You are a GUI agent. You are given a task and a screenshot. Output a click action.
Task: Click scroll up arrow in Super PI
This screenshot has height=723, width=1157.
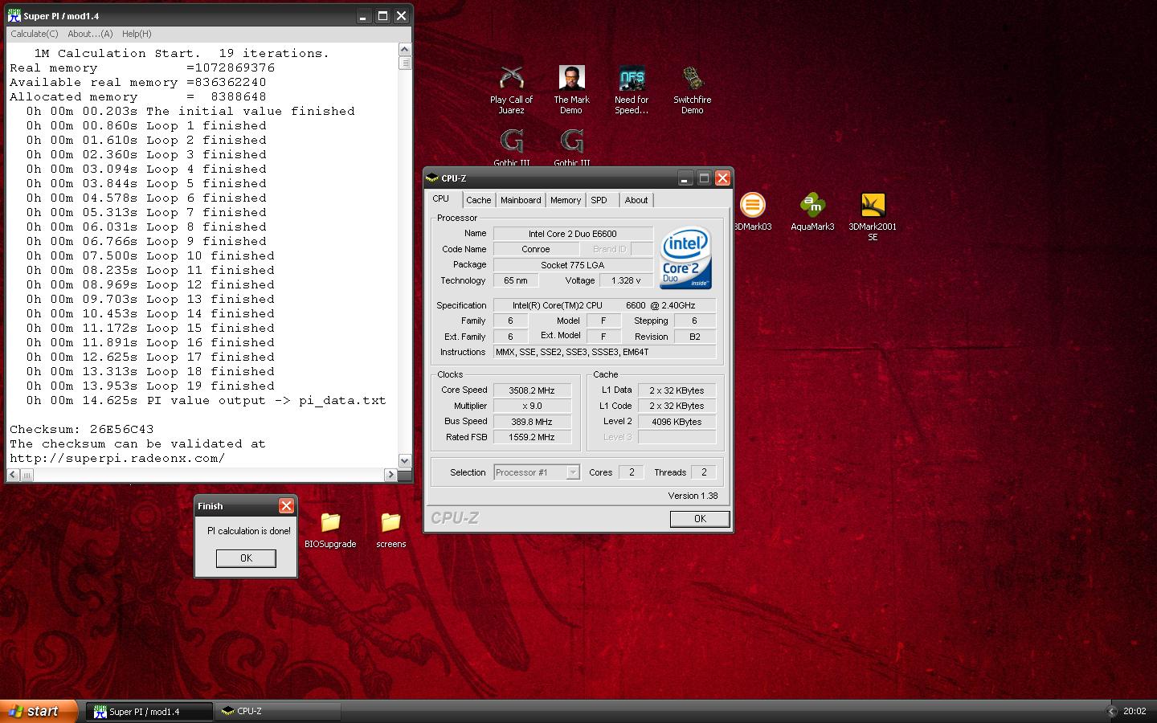click(x=404, y=50)
